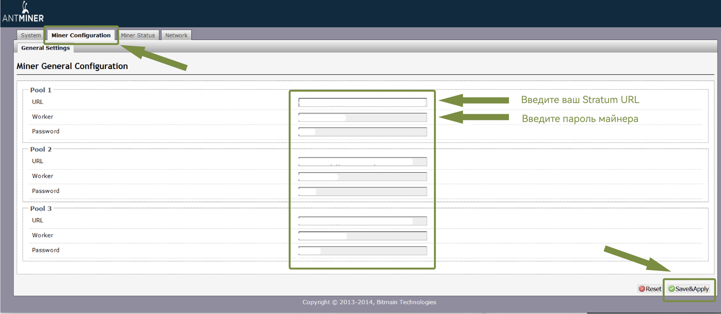Viewport: 721px width, 314px height.
Task: Click the Pool 2 section label
Action: 41,149
